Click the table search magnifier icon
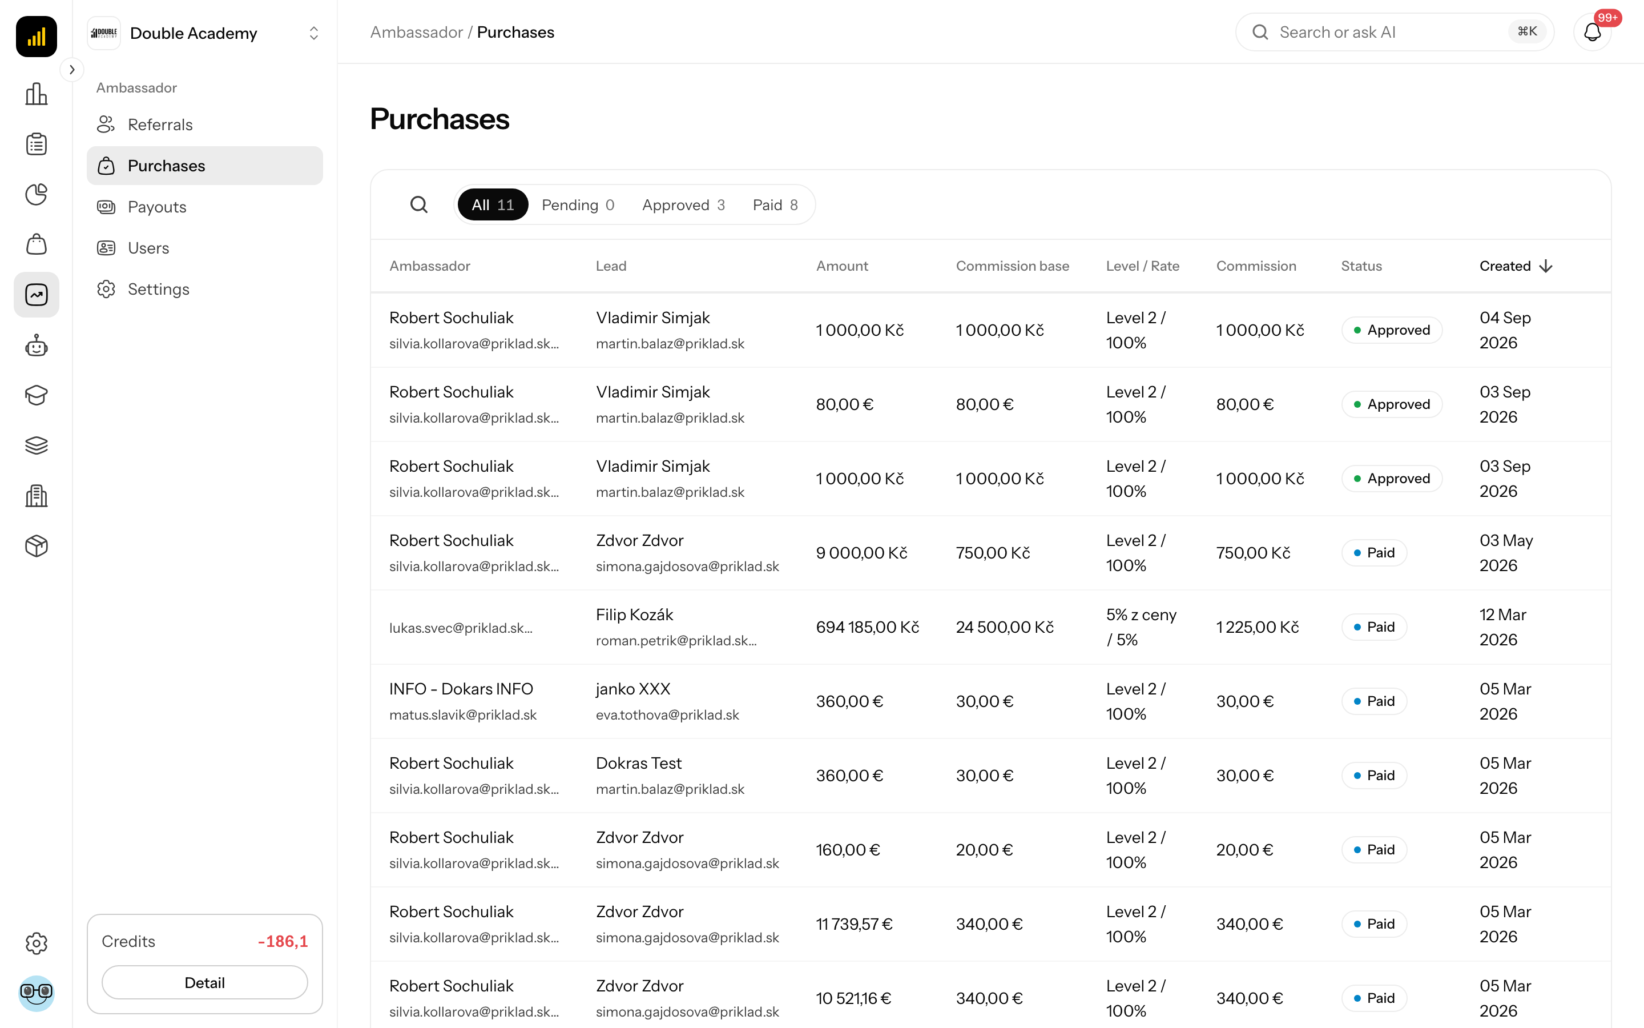Viewport: 1644px width, 1028px height. [x=419, y=204]
